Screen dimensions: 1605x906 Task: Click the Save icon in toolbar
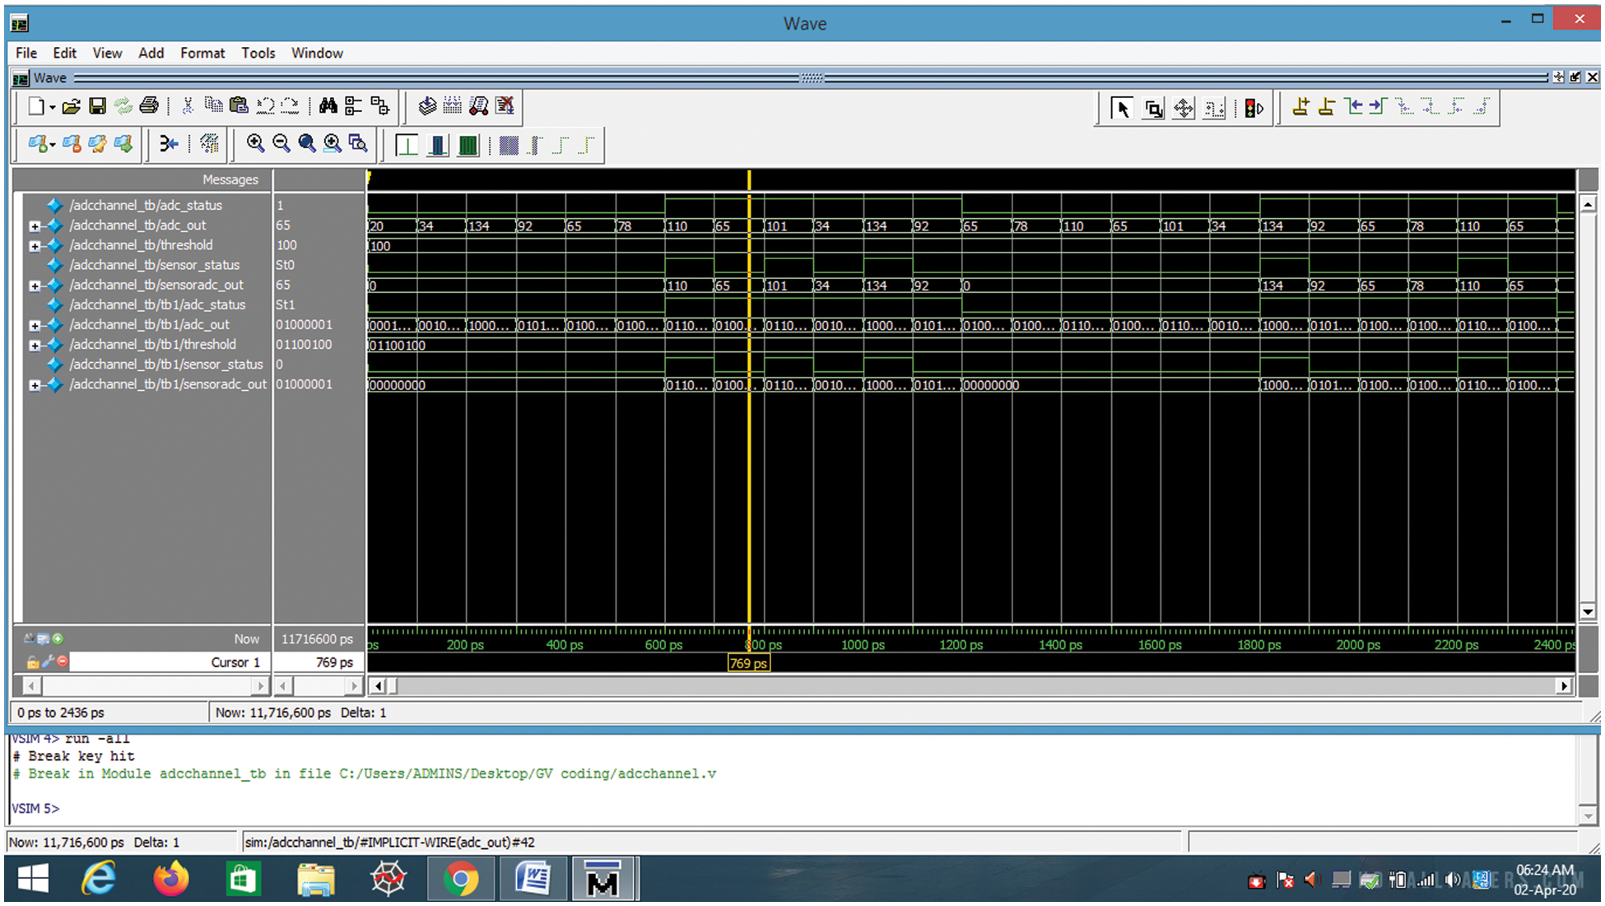(x=97, y=106)
